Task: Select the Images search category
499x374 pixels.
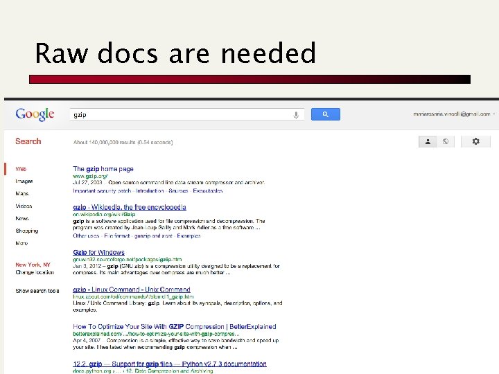Action: (x=24, y=181)
